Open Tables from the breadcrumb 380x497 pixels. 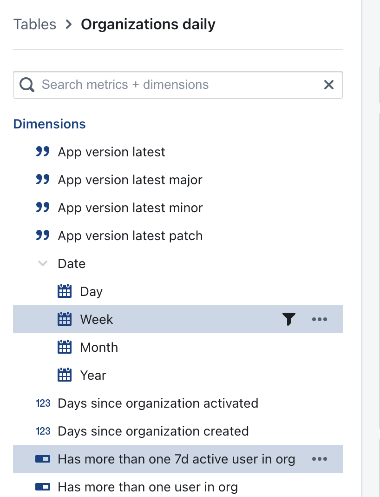[34, 24]
